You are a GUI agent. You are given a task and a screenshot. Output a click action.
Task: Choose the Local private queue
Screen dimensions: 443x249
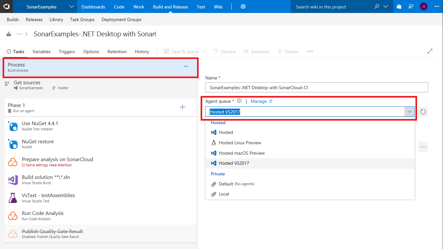310,194
